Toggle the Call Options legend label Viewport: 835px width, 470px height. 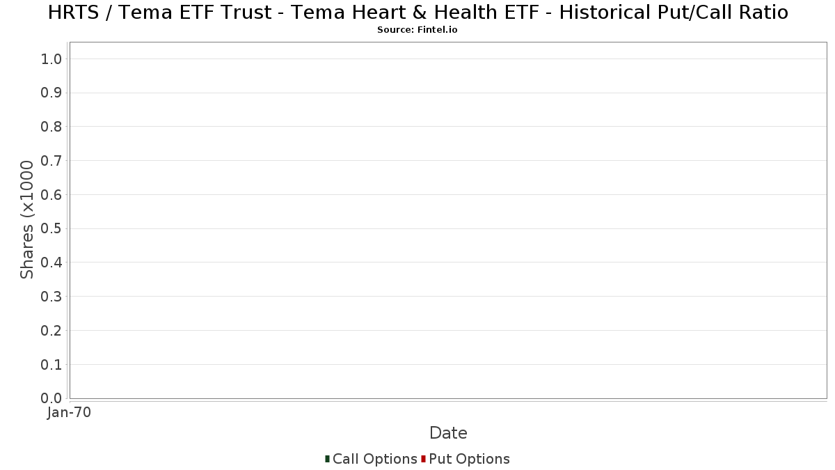[375, 459]
